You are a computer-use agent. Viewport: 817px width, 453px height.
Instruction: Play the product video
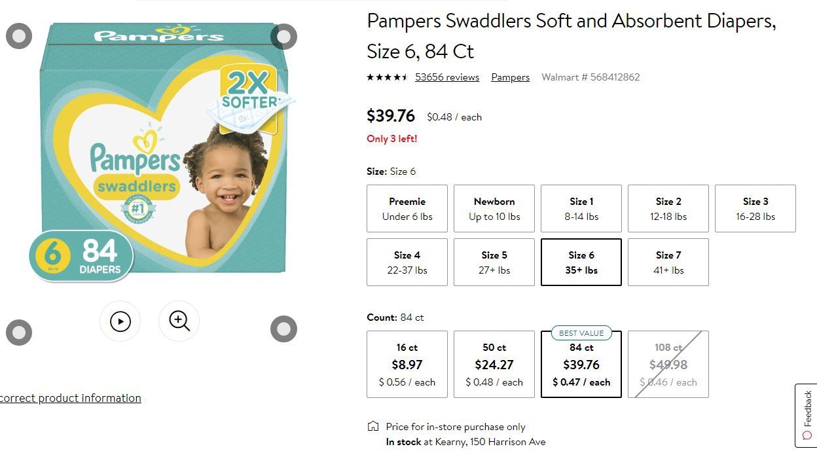pos(120,321)
